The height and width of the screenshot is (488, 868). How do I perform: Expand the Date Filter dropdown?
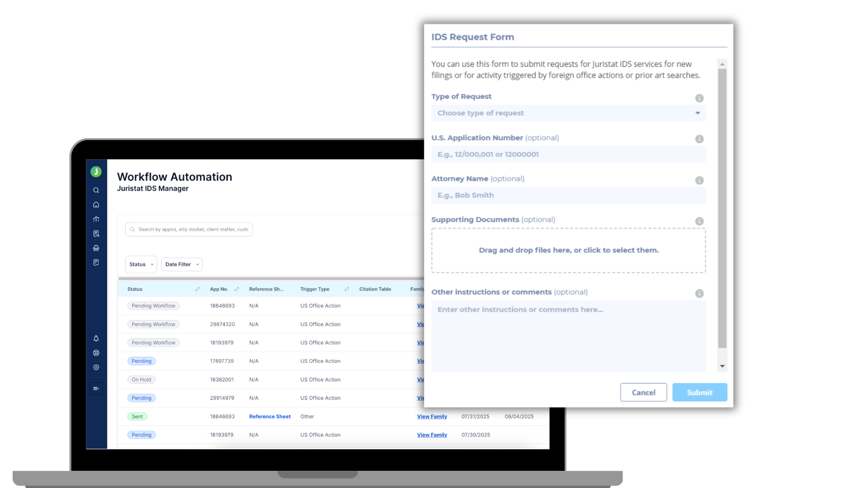[182, 264]
